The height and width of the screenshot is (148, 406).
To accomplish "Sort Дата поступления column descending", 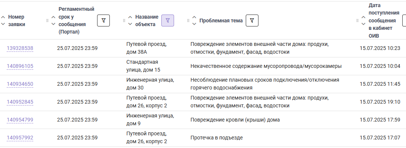I will 363,24.
